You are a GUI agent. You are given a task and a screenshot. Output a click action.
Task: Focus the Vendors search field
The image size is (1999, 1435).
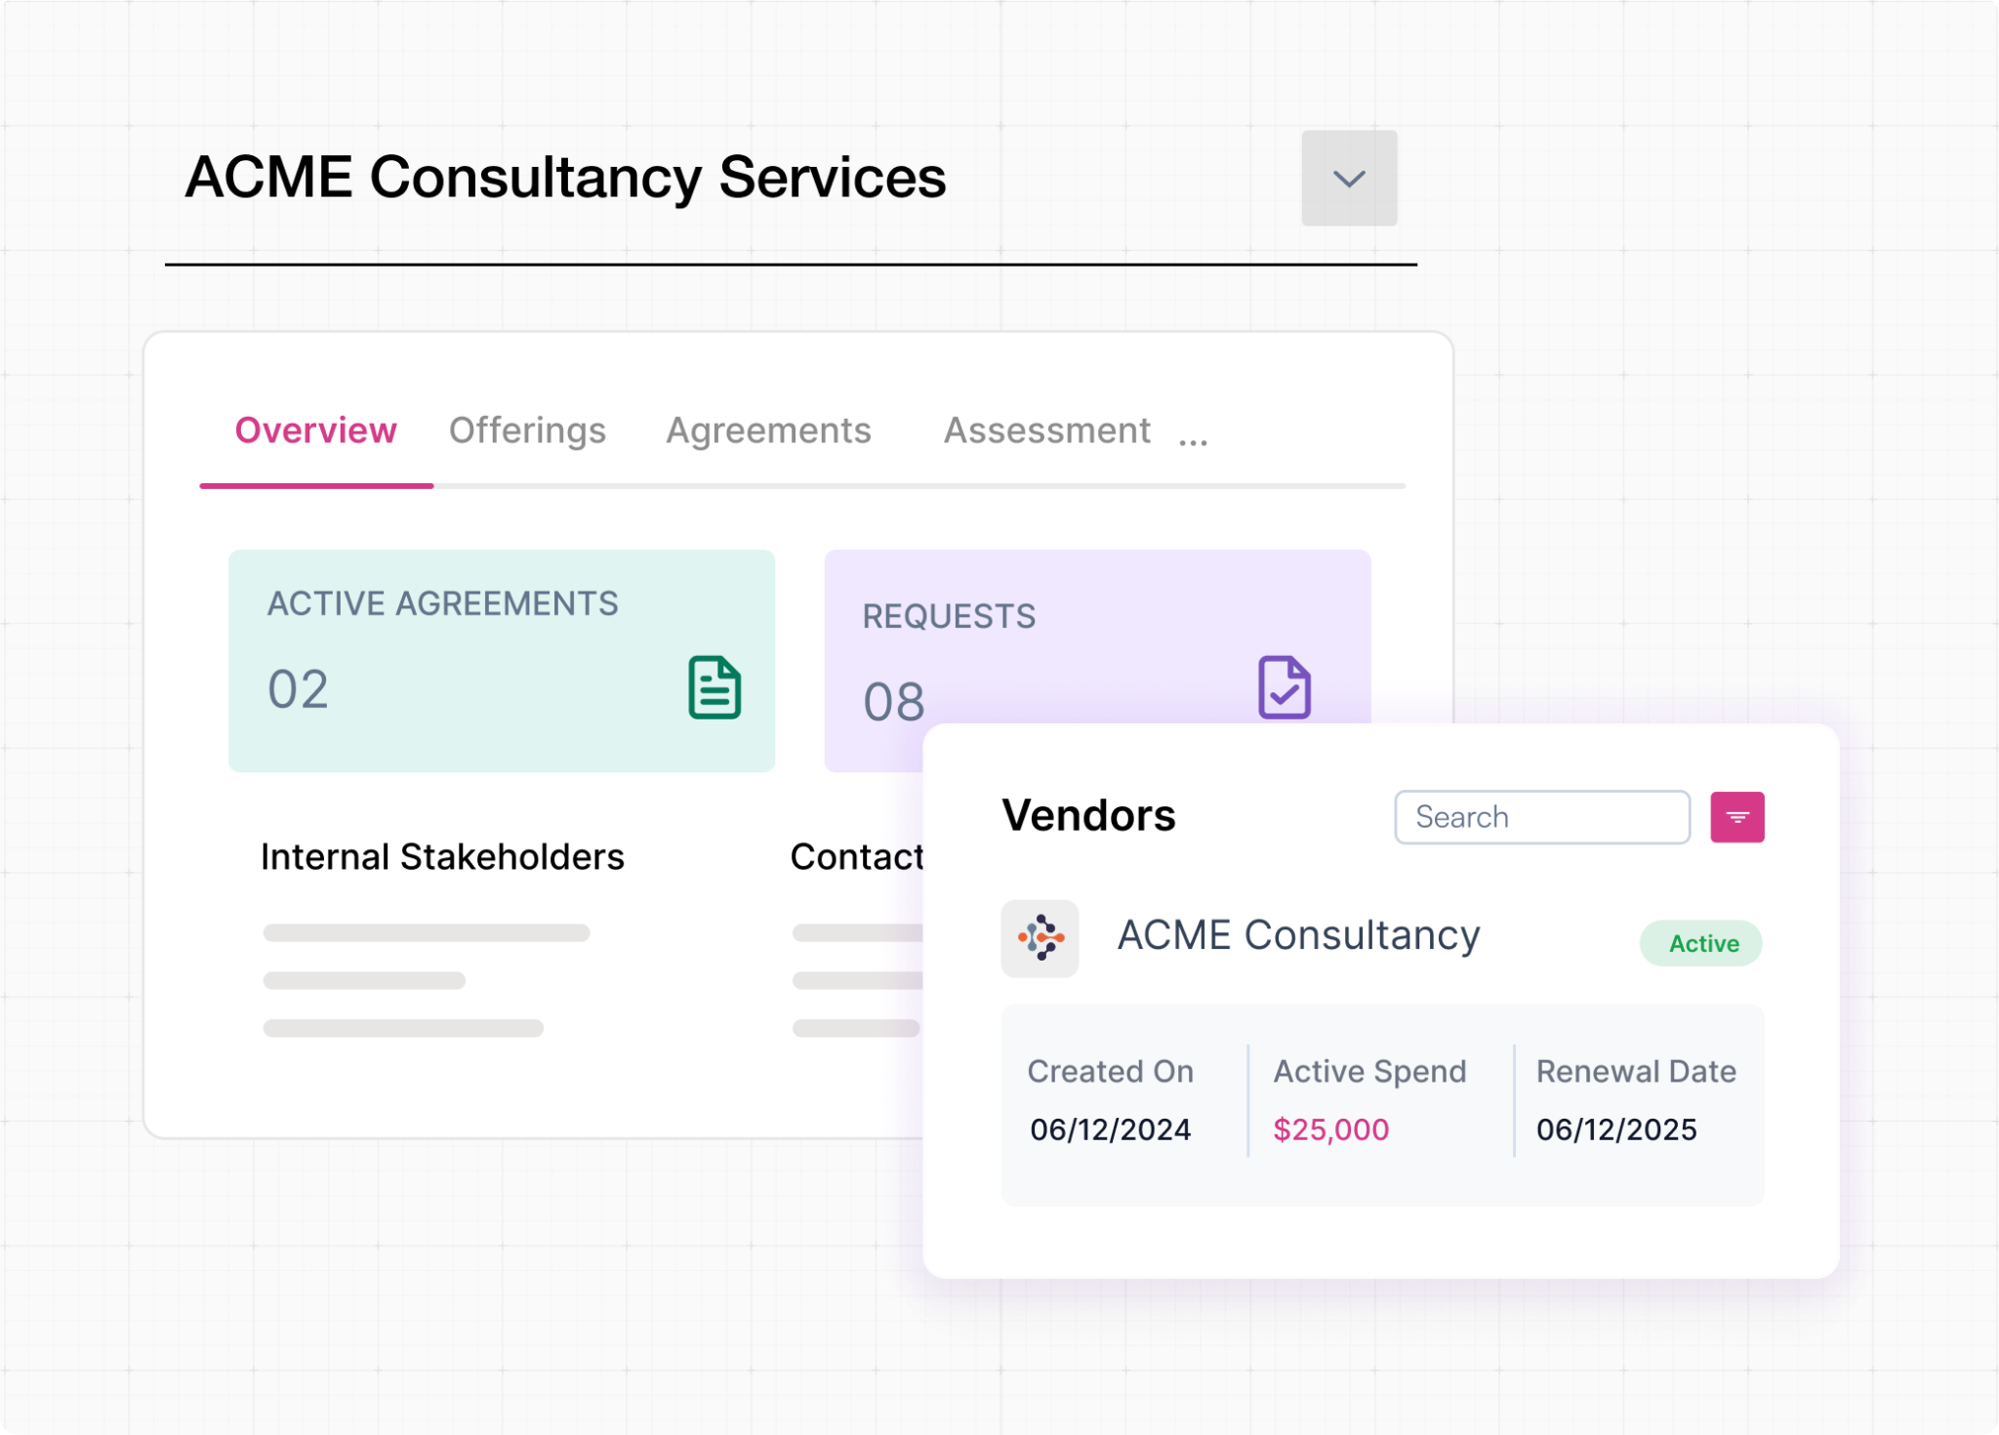1541,817
